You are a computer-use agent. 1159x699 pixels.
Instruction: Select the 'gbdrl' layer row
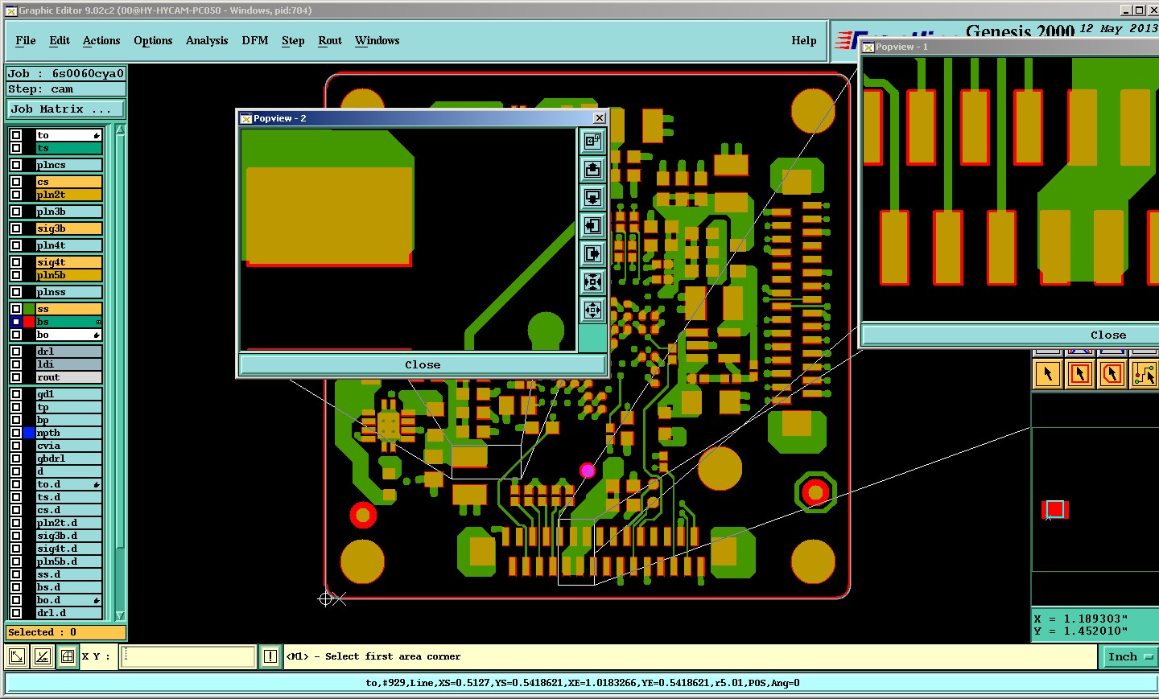click(69, 458)
